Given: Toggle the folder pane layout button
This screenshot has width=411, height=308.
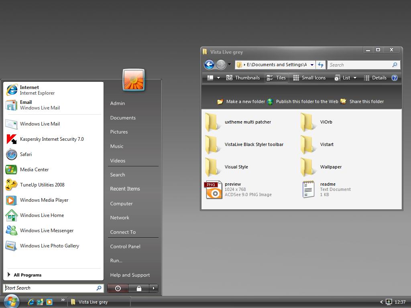Looking at the screenshot, I should click(x=210, y=78).
